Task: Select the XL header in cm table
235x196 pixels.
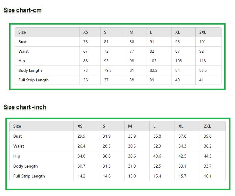Action: tap(178, 32)
